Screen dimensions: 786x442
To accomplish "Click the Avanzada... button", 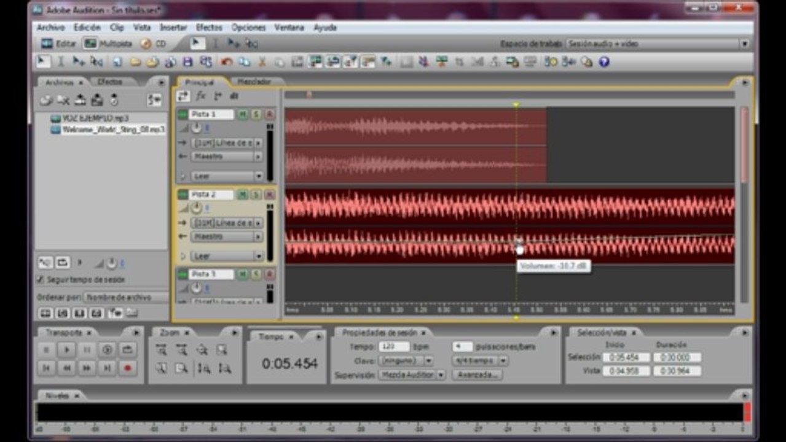I will pyautogui.click(x=476, y=375).
